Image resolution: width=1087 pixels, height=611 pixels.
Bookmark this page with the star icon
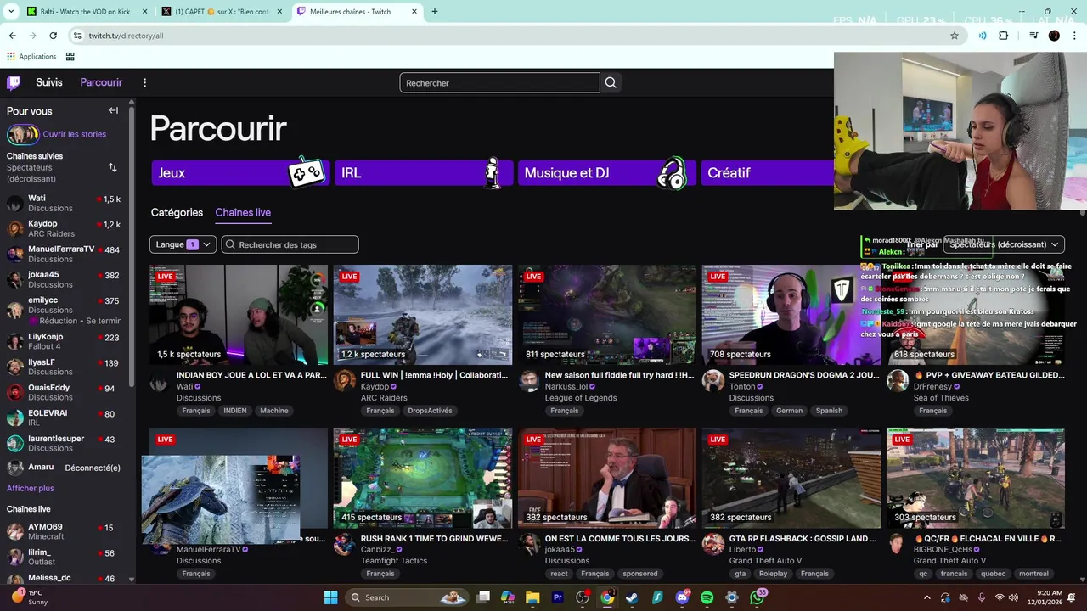pos(955,36)
